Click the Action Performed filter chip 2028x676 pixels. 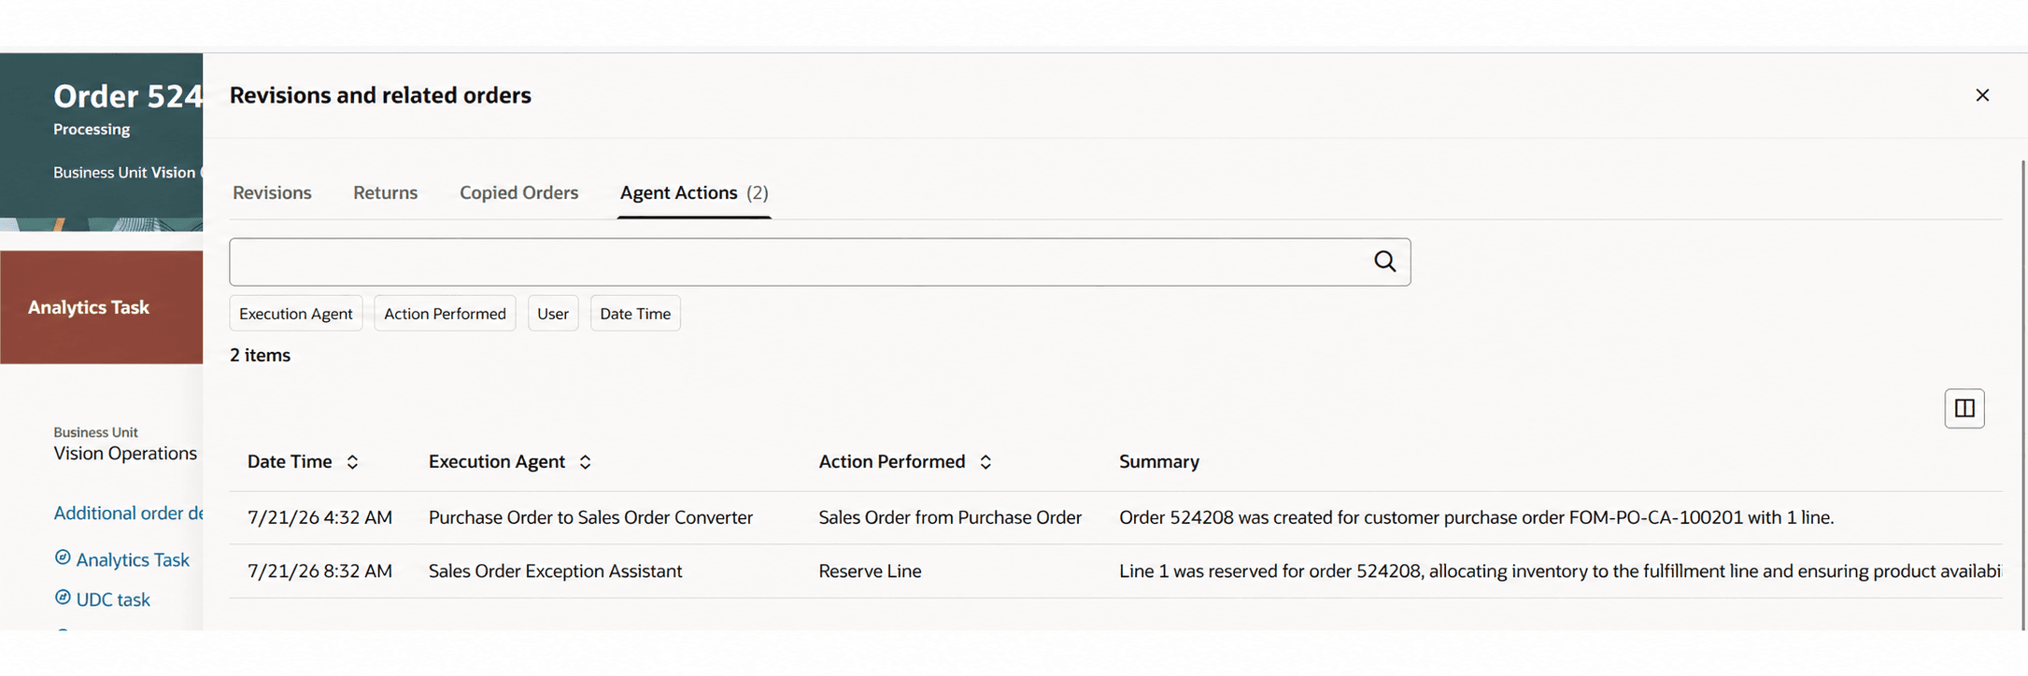pos(445,314)
